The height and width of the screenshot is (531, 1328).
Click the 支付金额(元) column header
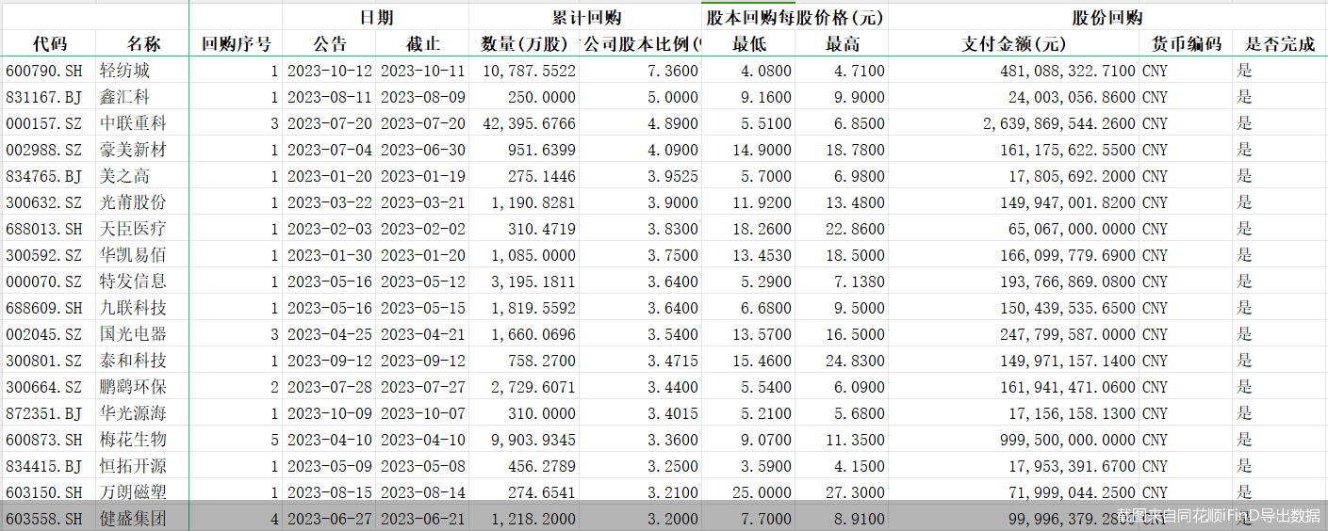tap(1013, 44)
